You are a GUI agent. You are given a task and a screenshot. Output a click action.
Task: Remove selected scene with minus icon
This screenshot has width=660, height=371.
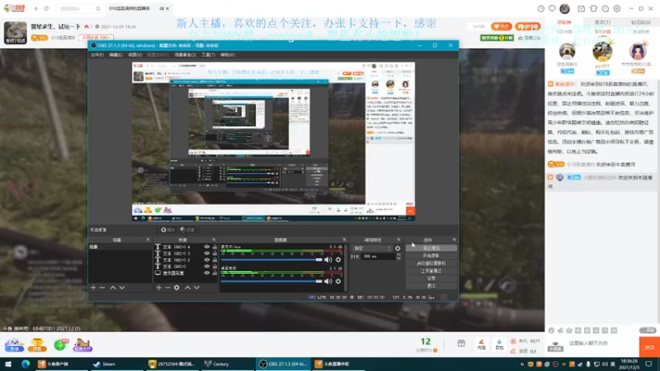coord(101,288)
